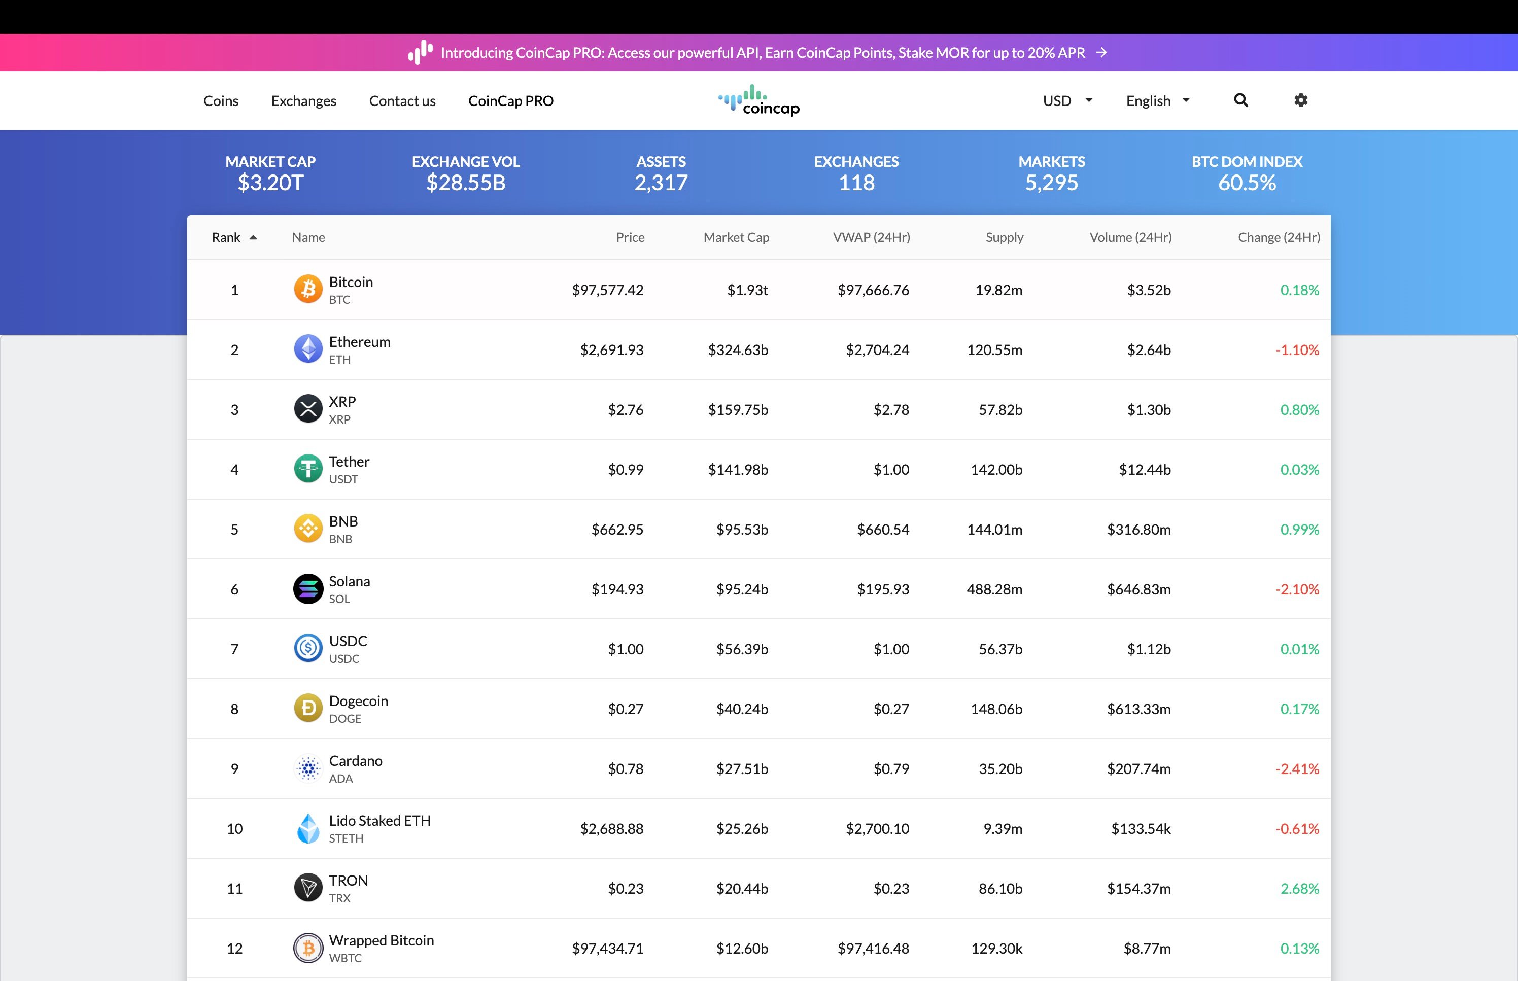This screenshot has width=1518, height=981.
Task: Click the MARKETS 5,295 stat
Action: pos(1052,173)
